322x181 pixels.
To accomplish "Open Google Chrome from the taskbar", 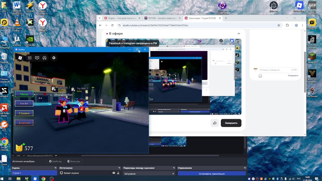I will (x=43, y=179).
